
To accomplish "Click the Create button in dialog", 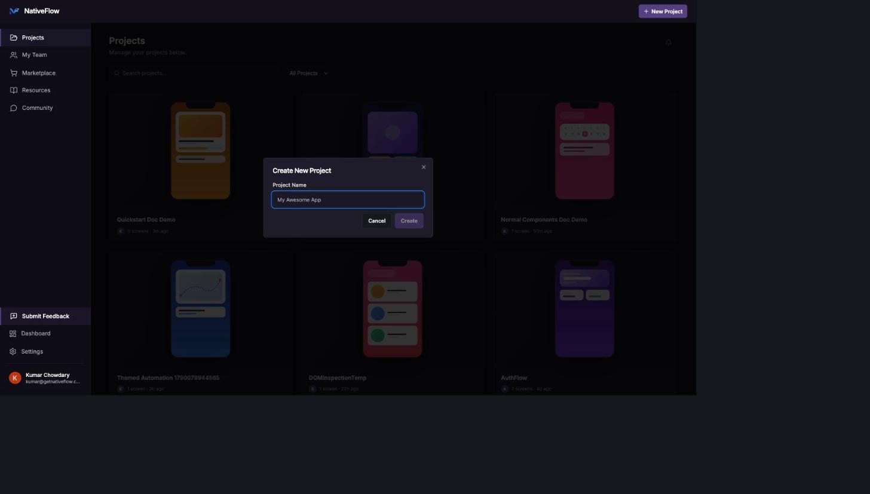I will coord(409,221).
